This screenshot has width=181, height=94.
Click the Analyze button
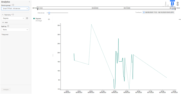coord(6,90)
